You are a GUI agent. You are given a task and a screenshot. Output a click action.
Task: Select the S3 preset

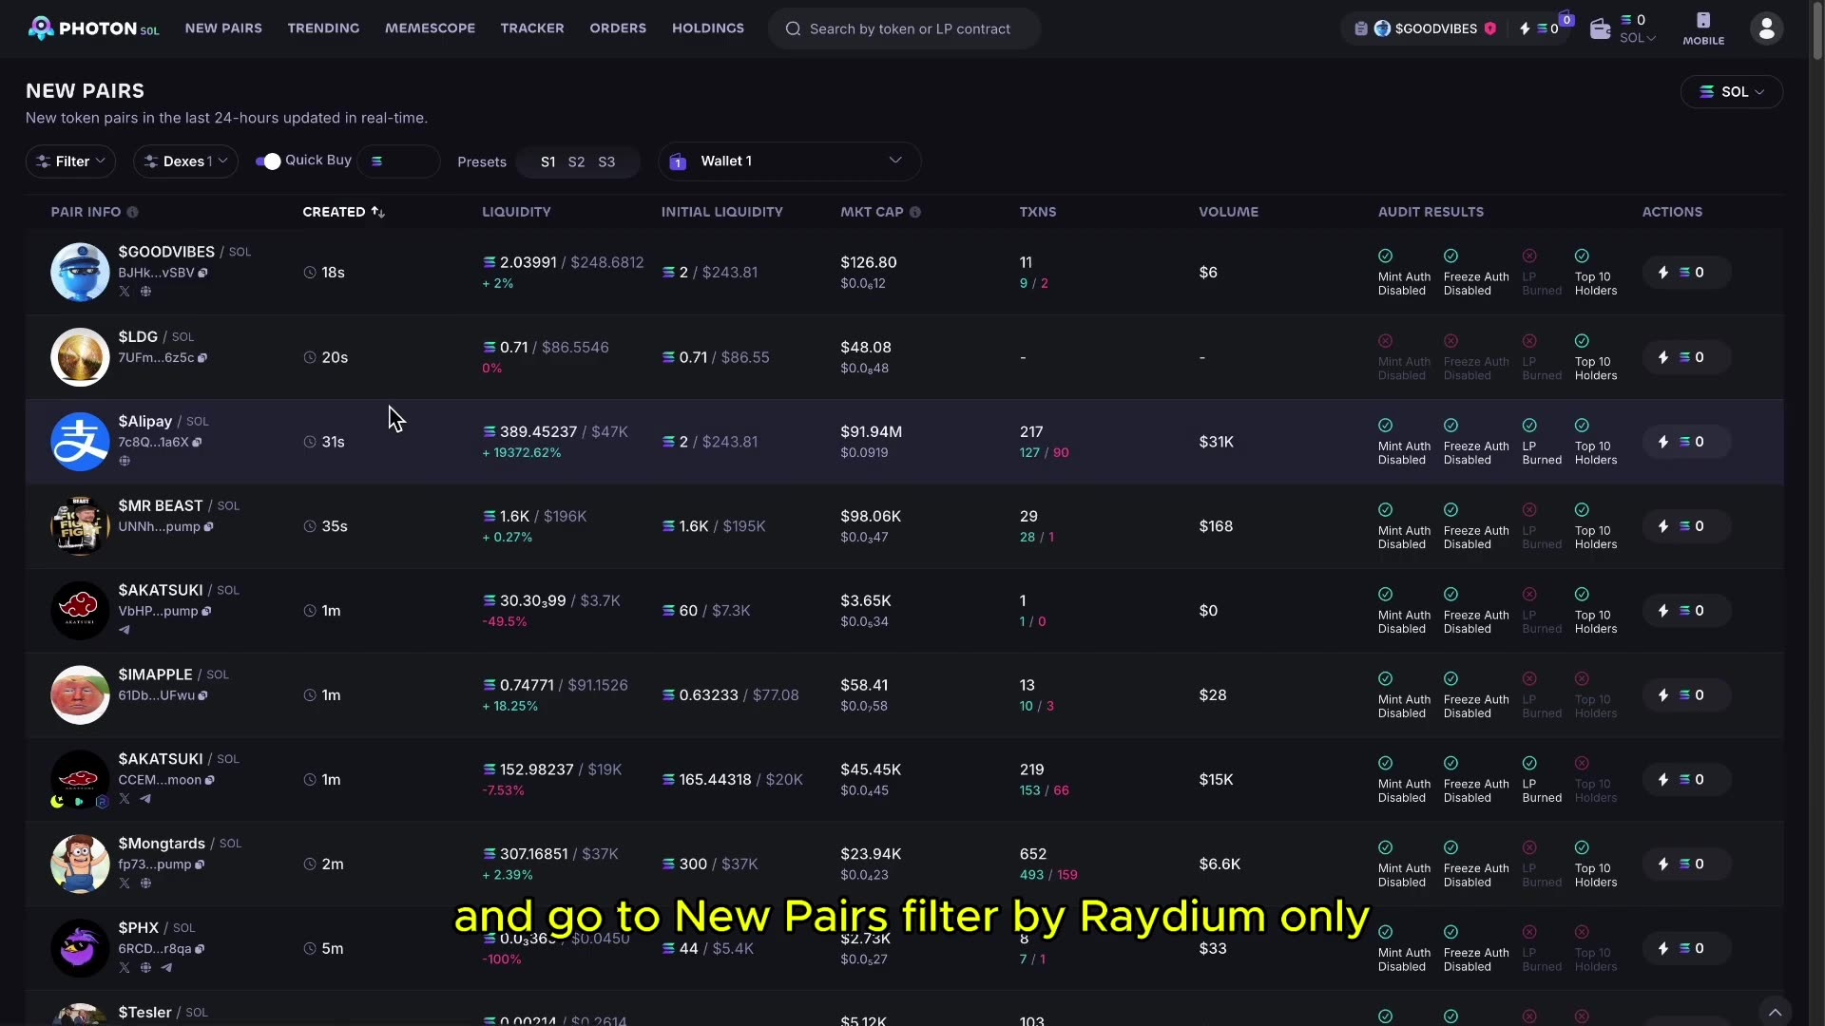pos(606,162)
